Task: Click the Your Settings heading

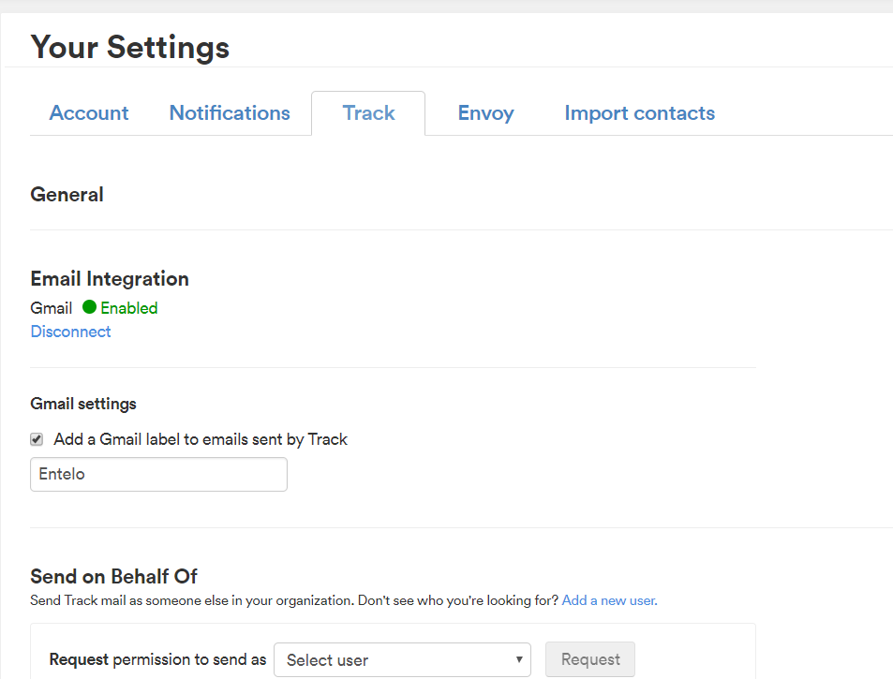Action: coord(130,47)
